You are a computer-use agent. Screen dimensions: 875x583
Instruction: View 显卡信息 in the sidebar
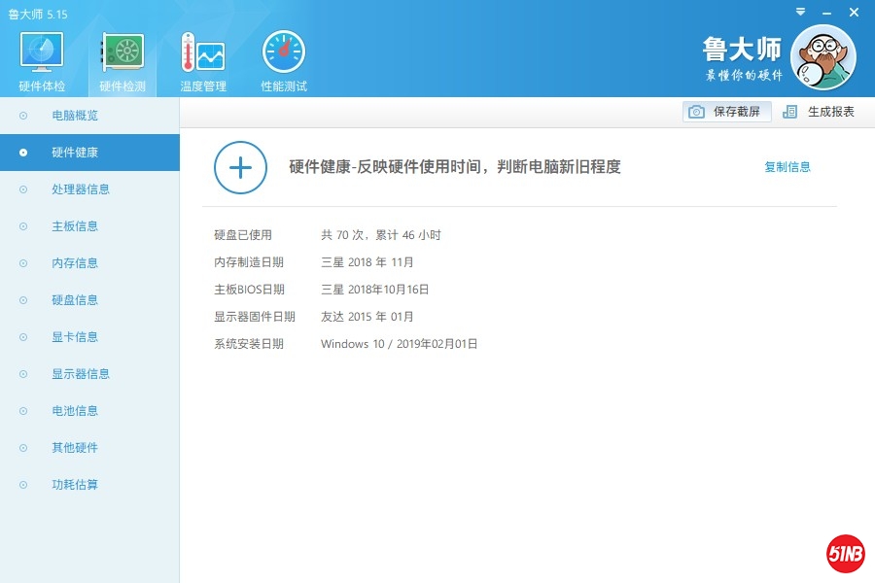click(x=75, y=337)
